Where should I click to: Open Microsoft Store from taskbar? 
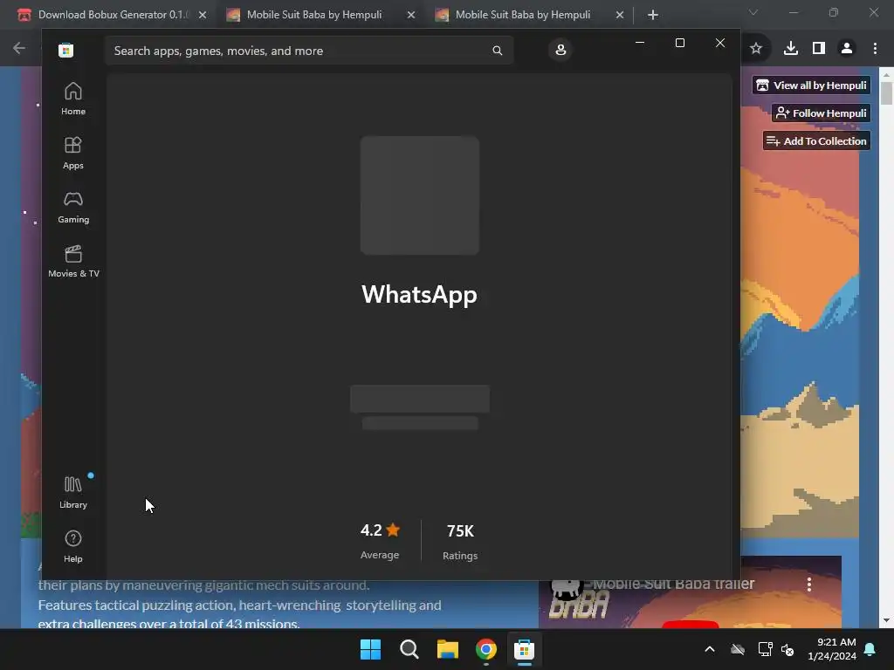tap(524, 649)
